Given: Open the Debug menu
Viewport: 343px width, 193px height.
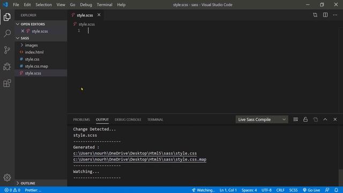Looking at the screenshot, I should (x=86, y=5).
